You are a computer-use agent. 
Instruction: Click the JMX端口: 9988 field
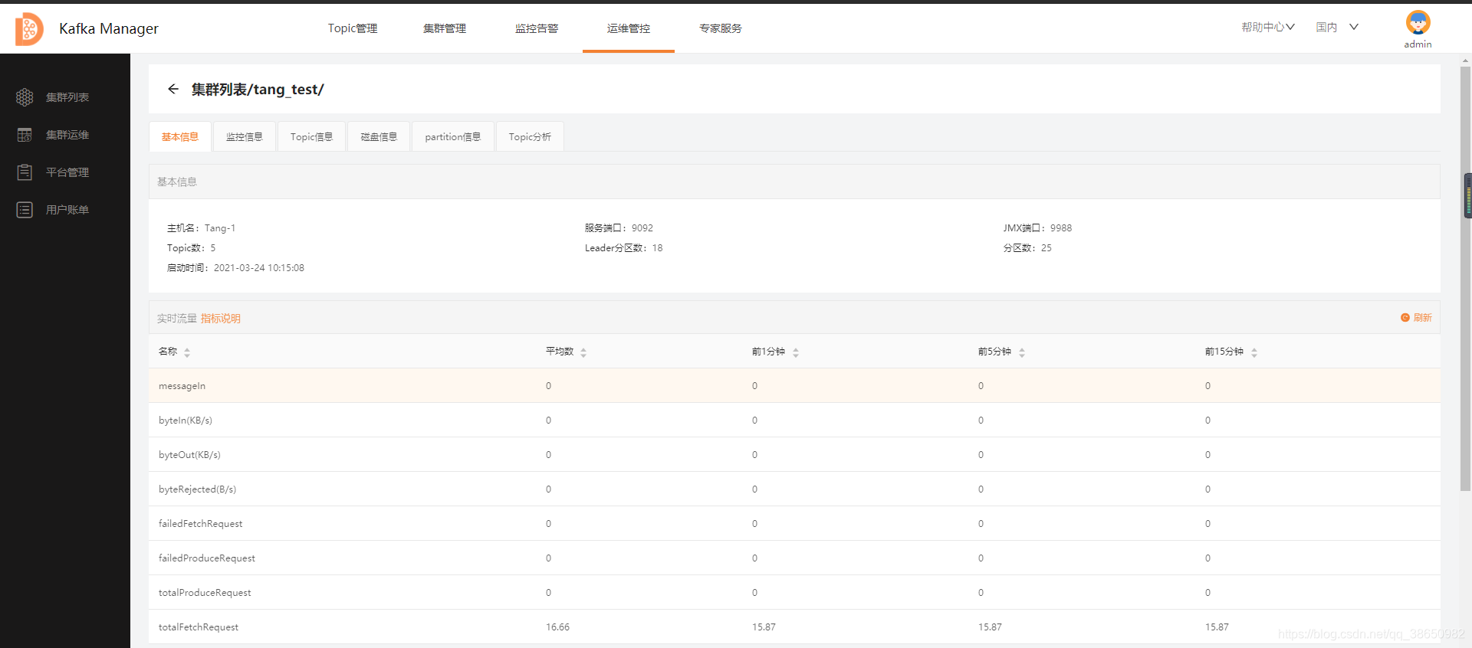pos(1037,228)
